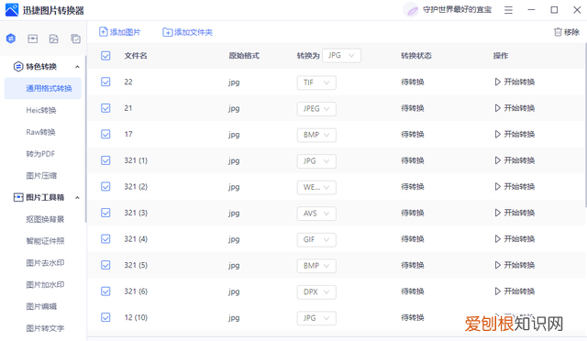Uncheck the checkbox for file 321 (2)
This screenshot has height=341, width=587.
tap(105, 186)
